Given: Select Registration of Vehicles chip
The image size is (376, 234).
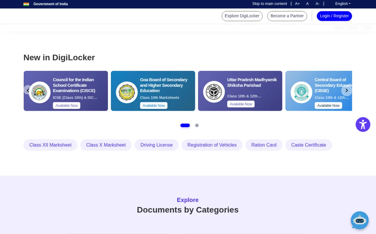Looking at the screenshot, I should [212, 145].
